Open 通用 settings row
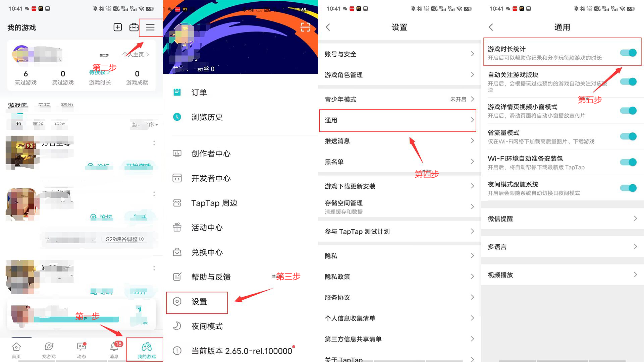The width and height of the screenshot is (644, 362). click(x=399, y=120)
